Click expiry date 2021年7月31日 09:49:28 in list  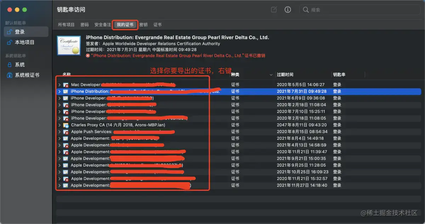302,91
